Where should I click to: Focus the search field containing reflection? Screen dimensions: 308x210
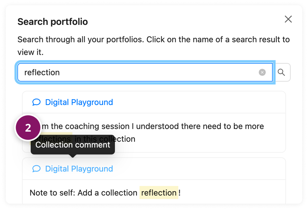click(x=145, y=72)
